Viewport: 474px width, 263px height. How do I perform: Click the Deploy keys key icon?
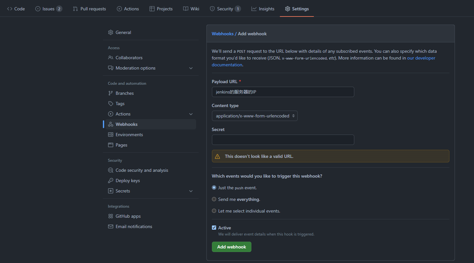point(111,181)
